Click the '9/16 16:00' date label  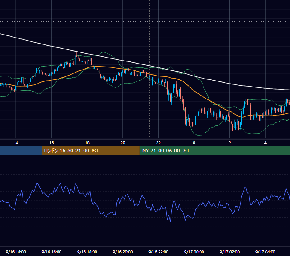coord(52,252)
